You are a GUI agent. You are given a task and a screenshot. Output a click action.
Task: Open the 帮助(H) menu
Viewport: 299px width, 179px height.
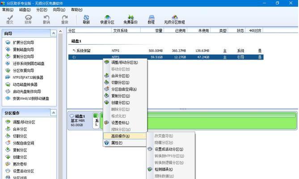click(77, 9)
